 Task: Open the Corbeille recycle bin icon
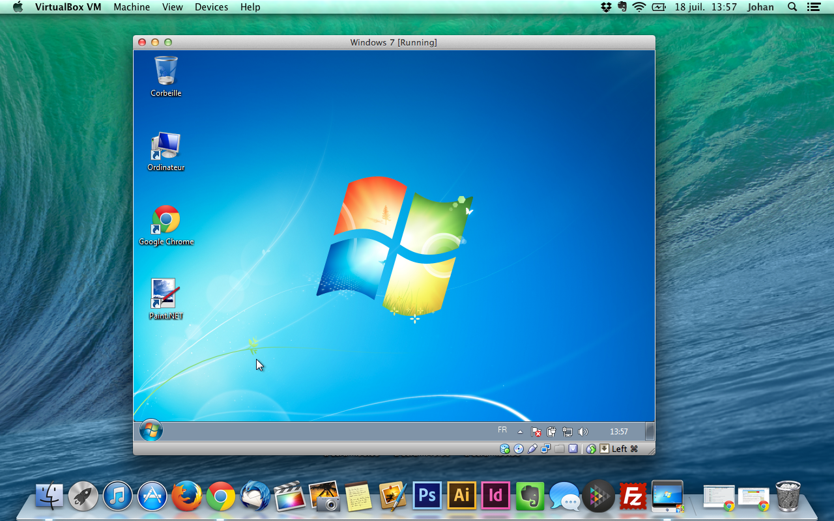166,76
